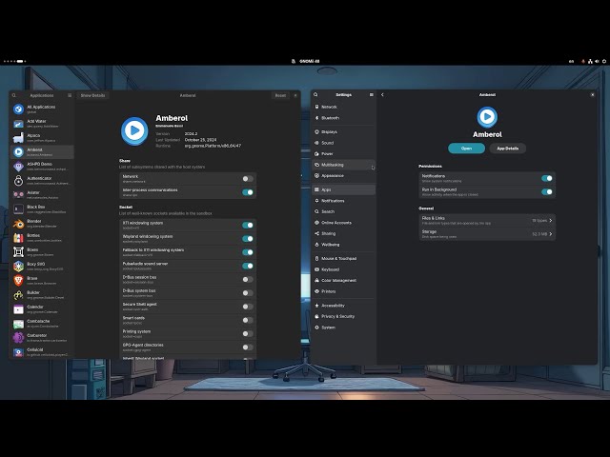Select the Boxy SVG app icon
Viewport: 610px width, 457px height.
coord(18,267)
